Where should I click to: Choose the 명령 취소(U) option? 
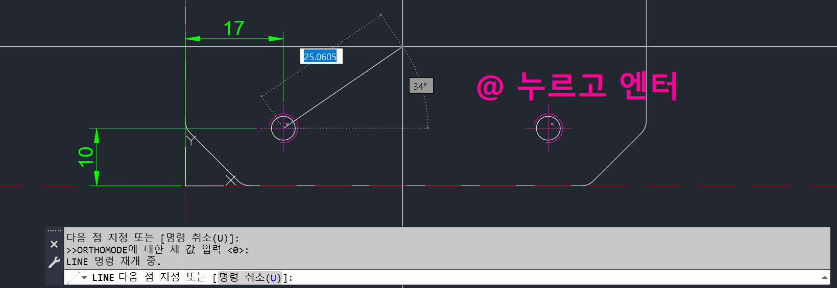tap(250, 277)
